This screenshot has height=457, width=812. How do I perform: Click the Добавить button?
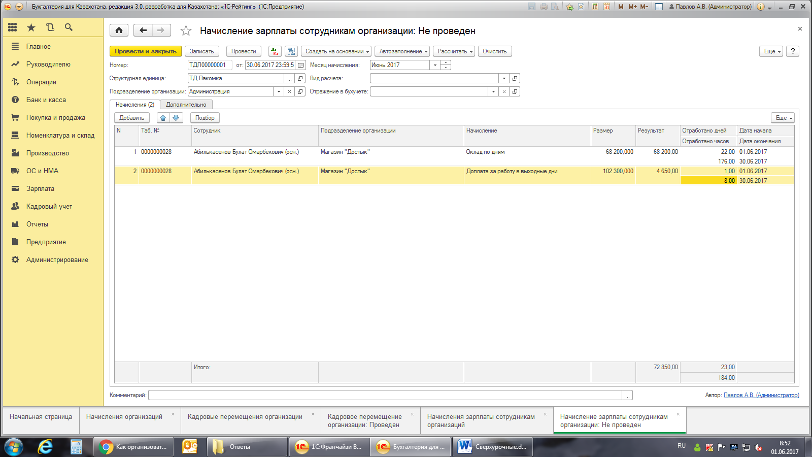point(132,118)
